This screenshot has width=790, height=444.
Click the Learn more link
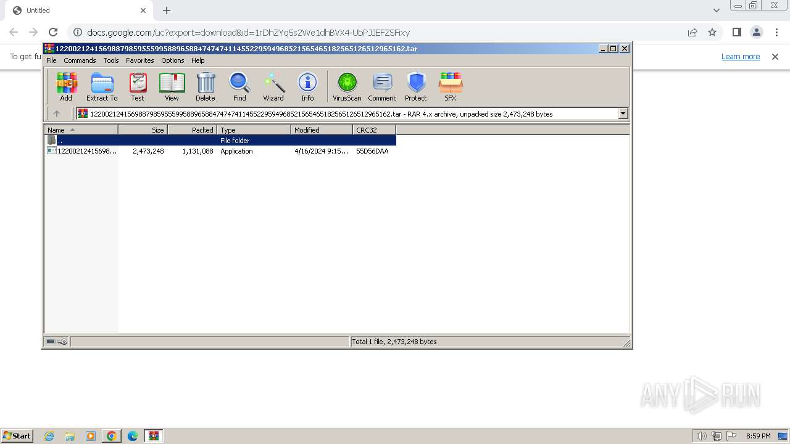[741, 56]
